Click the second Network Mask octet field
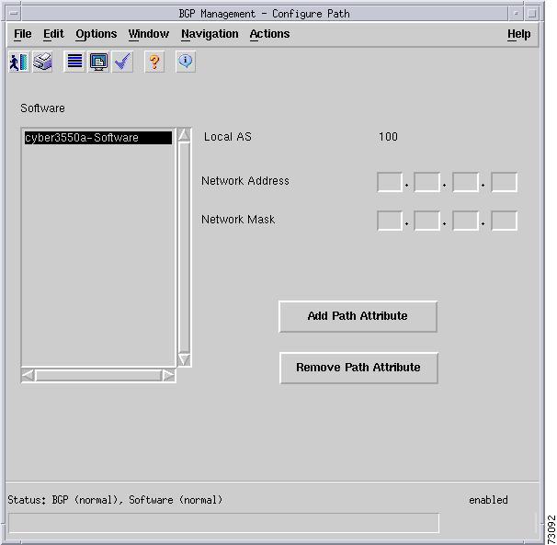557x545 pixels. tap(427, 221)
